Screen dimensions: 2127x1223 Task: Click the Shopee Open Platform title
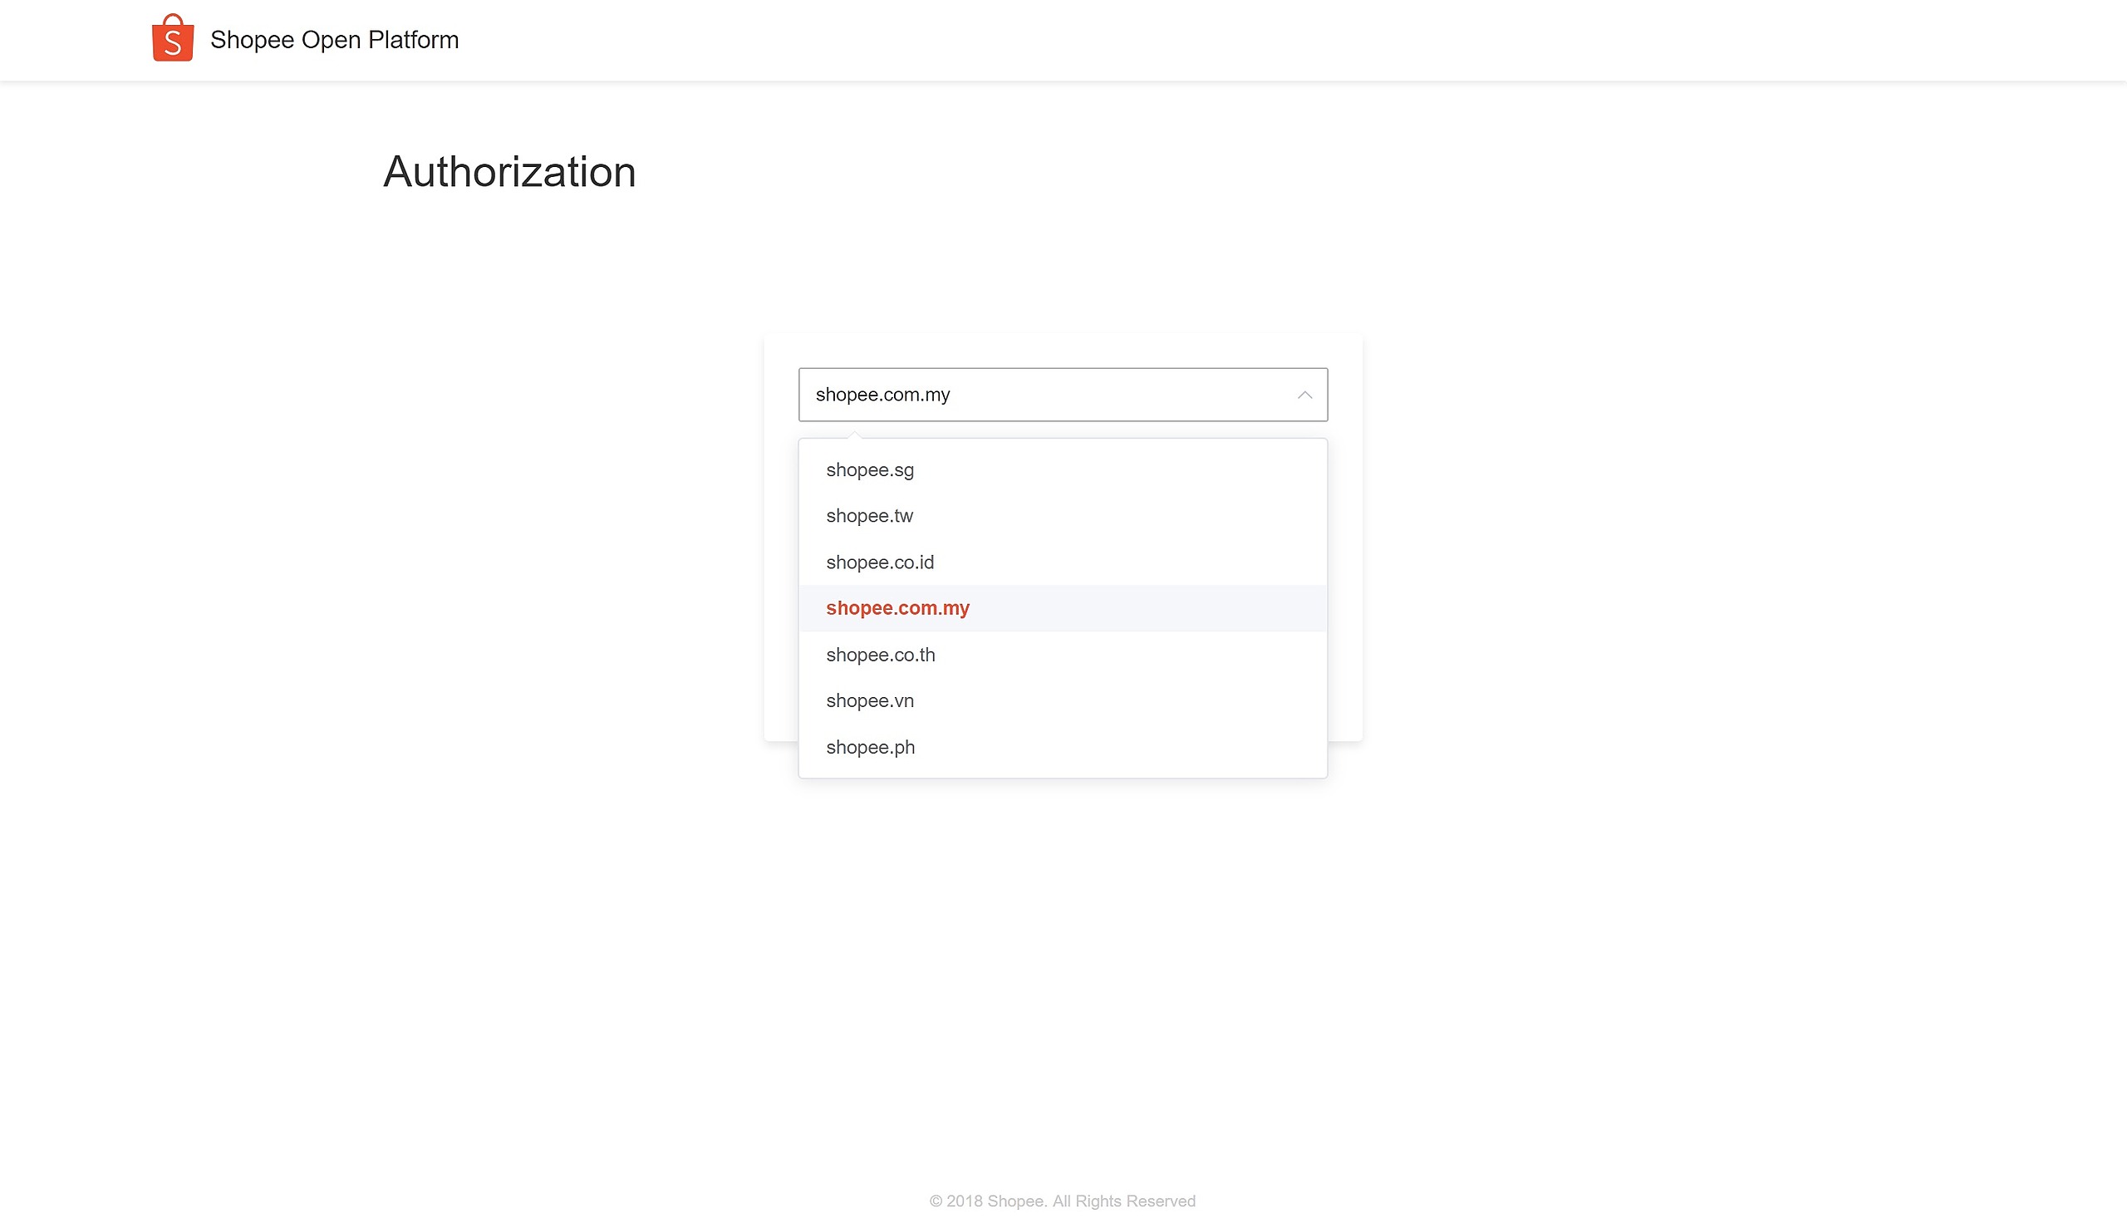pyautogui.click(x=334, y=40)
